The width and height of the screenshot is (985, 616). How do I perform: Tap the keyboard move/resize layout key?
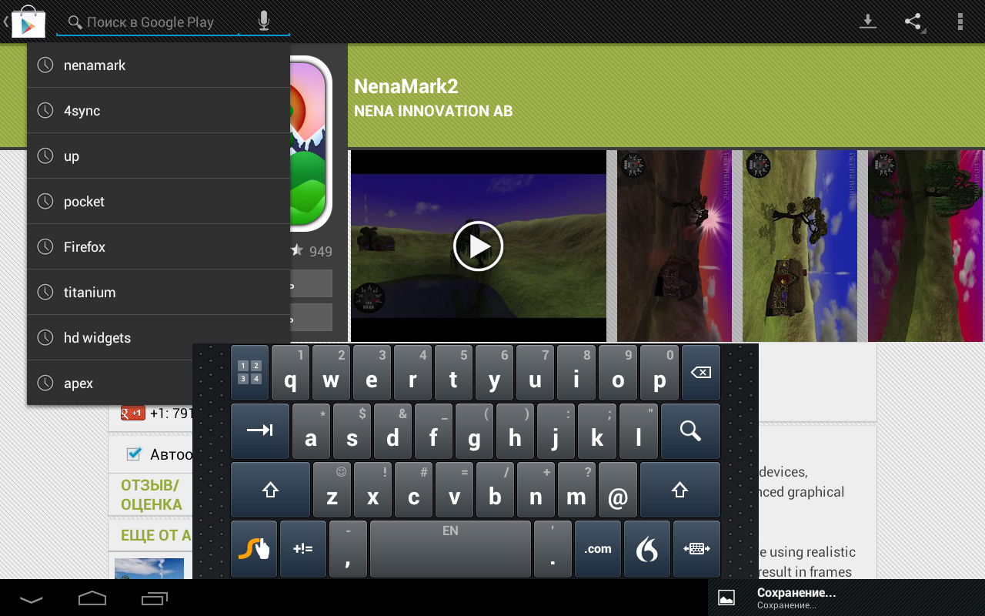696,549
